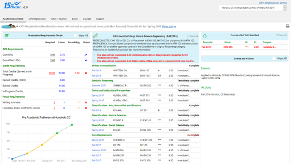The height and width of the screenshot is (164, 291).
Task: Open the Support tab
Action: coord(100,19)
